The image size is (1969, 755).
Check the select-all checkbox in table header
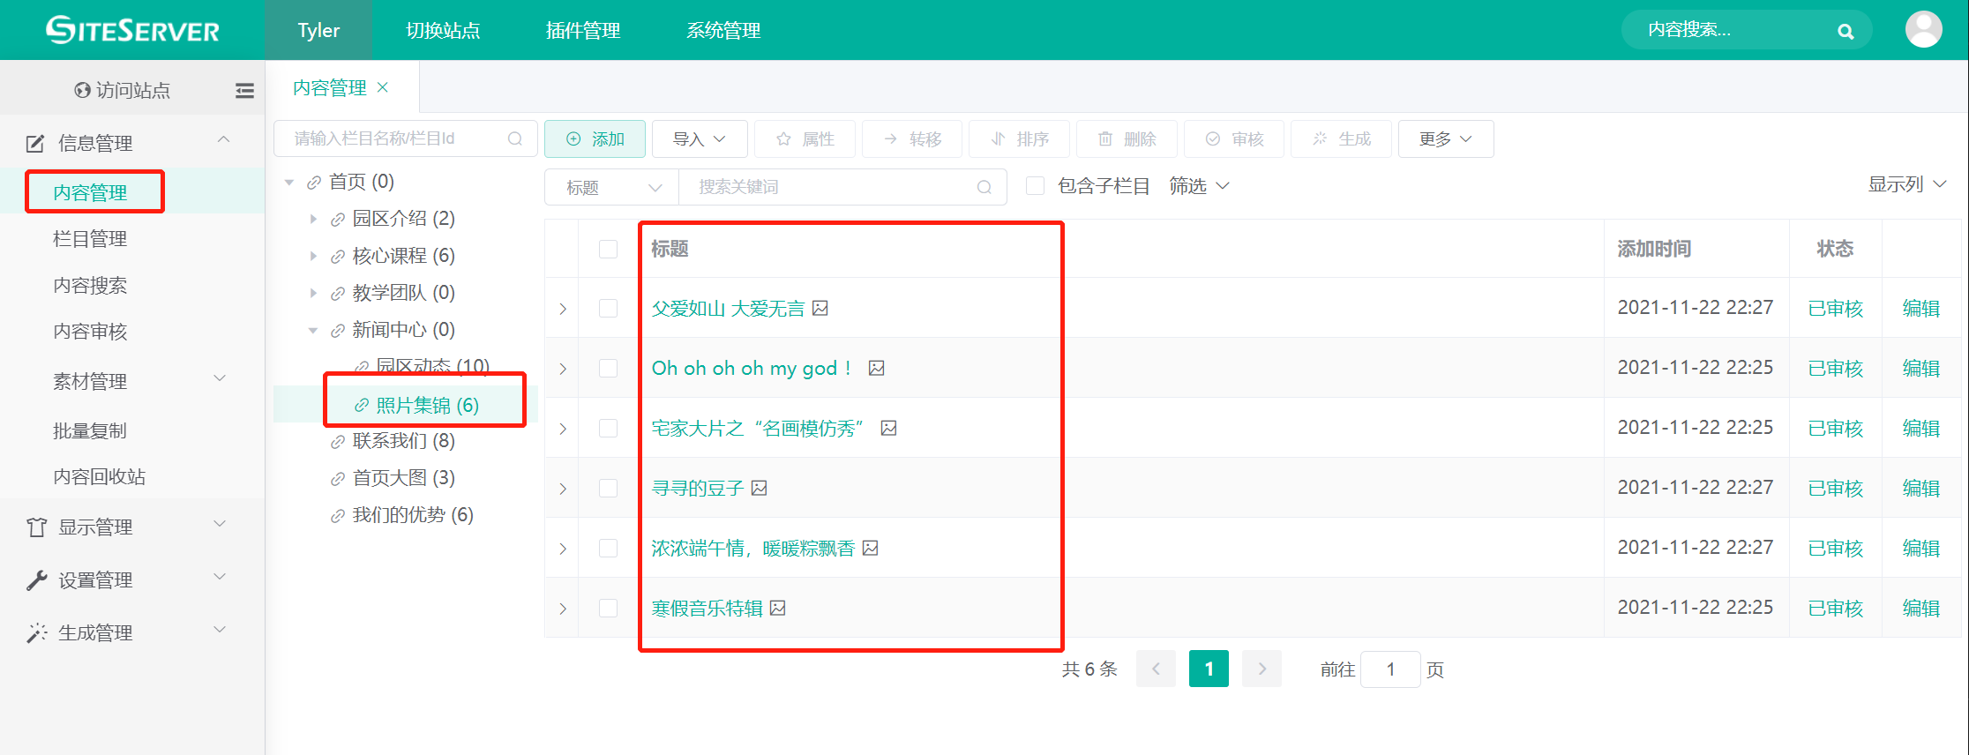tap(608, 249)
